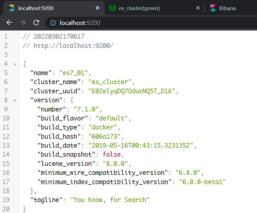This screenshot has width=257, height=213.
Task: Select the build_type value "docker"
Action: pyautogui.click(x=103, y=127)
